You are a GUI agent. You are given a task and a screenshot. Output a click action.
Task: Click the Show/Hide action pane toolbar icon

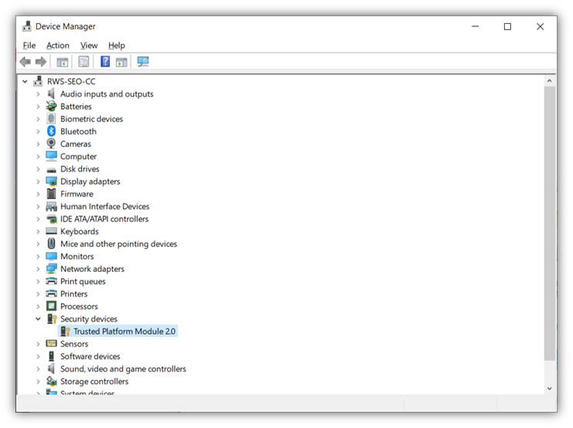121,62
